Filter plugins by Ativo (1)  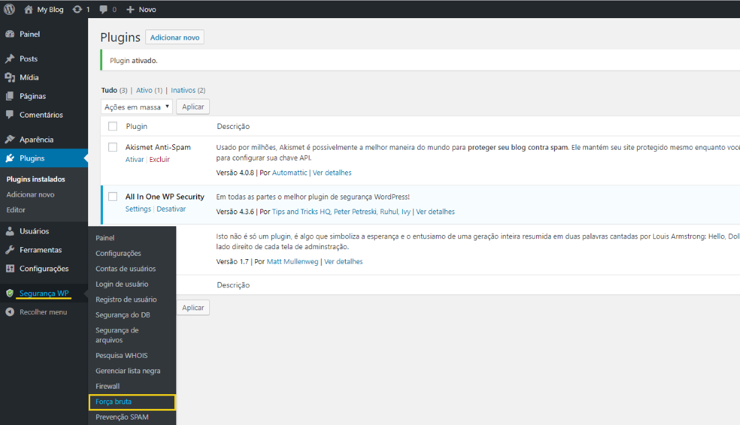point(149,90)
